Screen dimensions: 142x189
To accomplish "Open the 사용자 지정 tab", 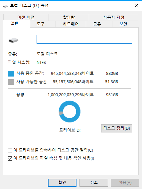I will coord(113,17).
